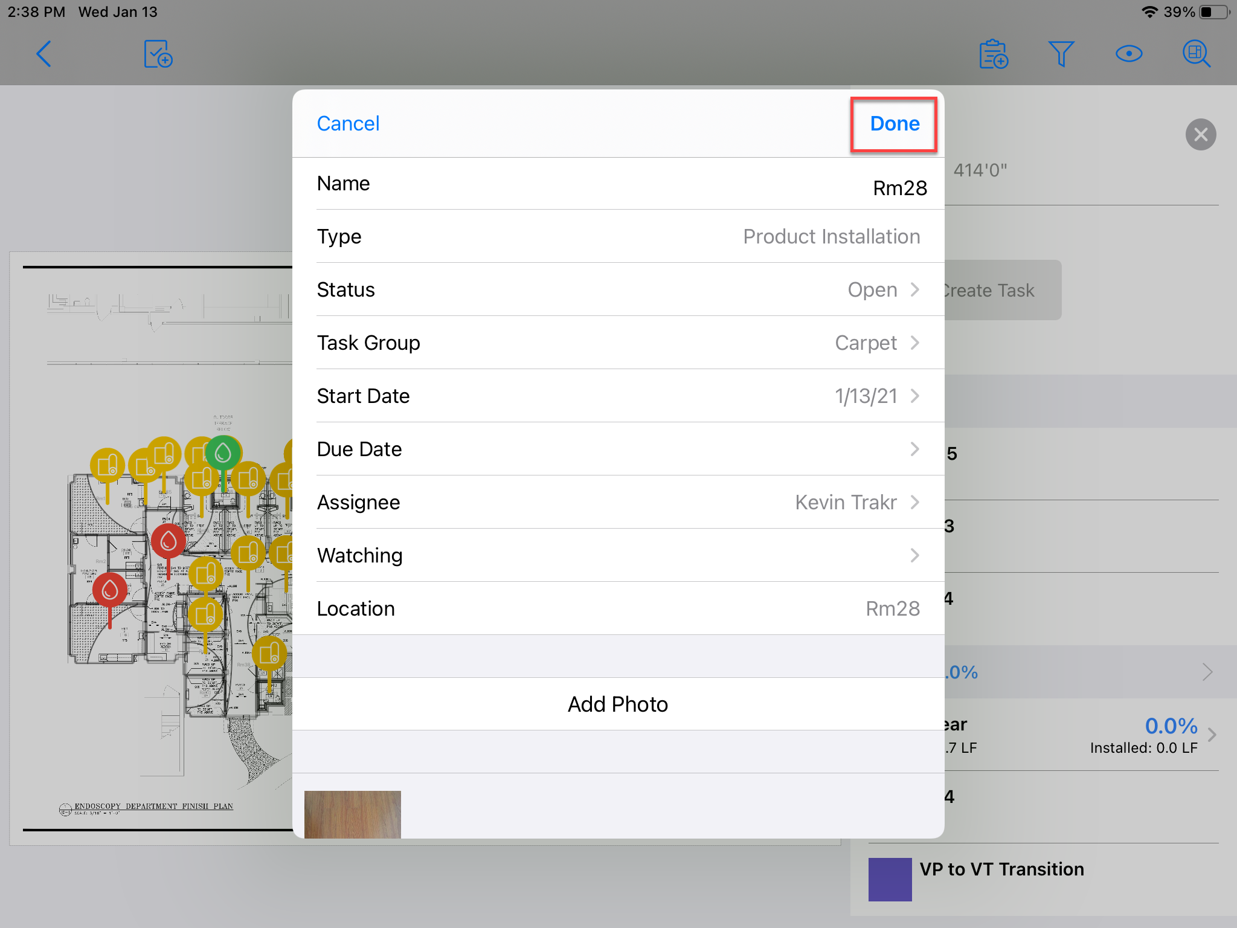Cancel the task dialog
Screen dimensions: 1237x928
(348, 123)
